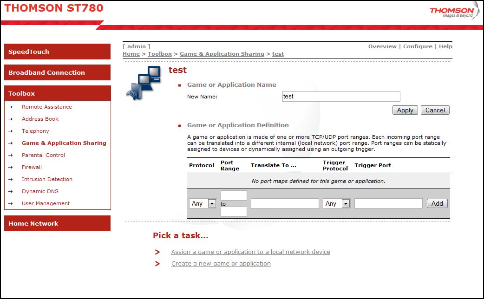Image resolution: width=484 pixels, height=299 pixels.
Task: Click Create a new game or application link
Action: [221, 264]
